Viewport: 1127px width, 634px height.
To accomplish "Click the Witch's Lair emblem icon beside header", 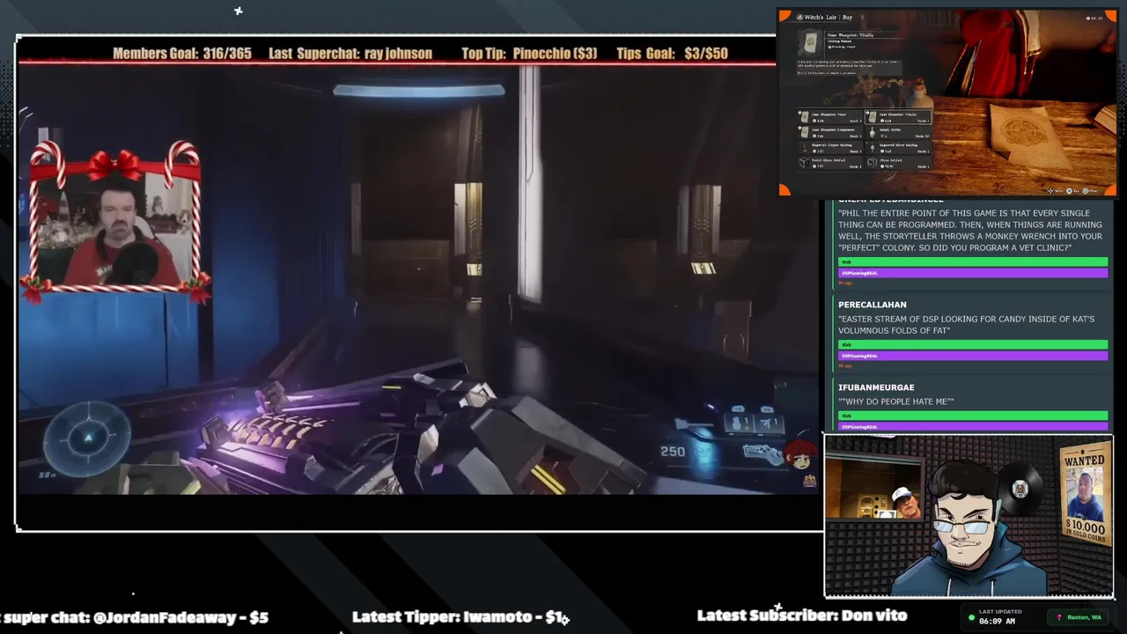I will pos(800,17).
